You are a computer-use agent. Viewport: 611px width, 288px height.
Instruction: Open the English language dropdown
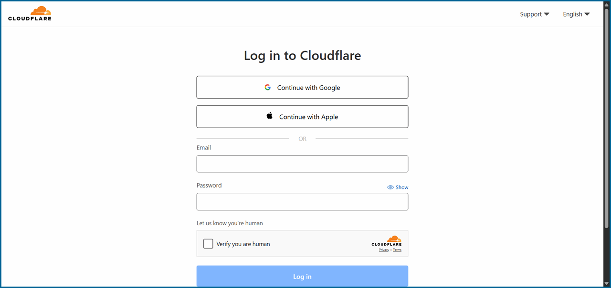click(576, 14)
